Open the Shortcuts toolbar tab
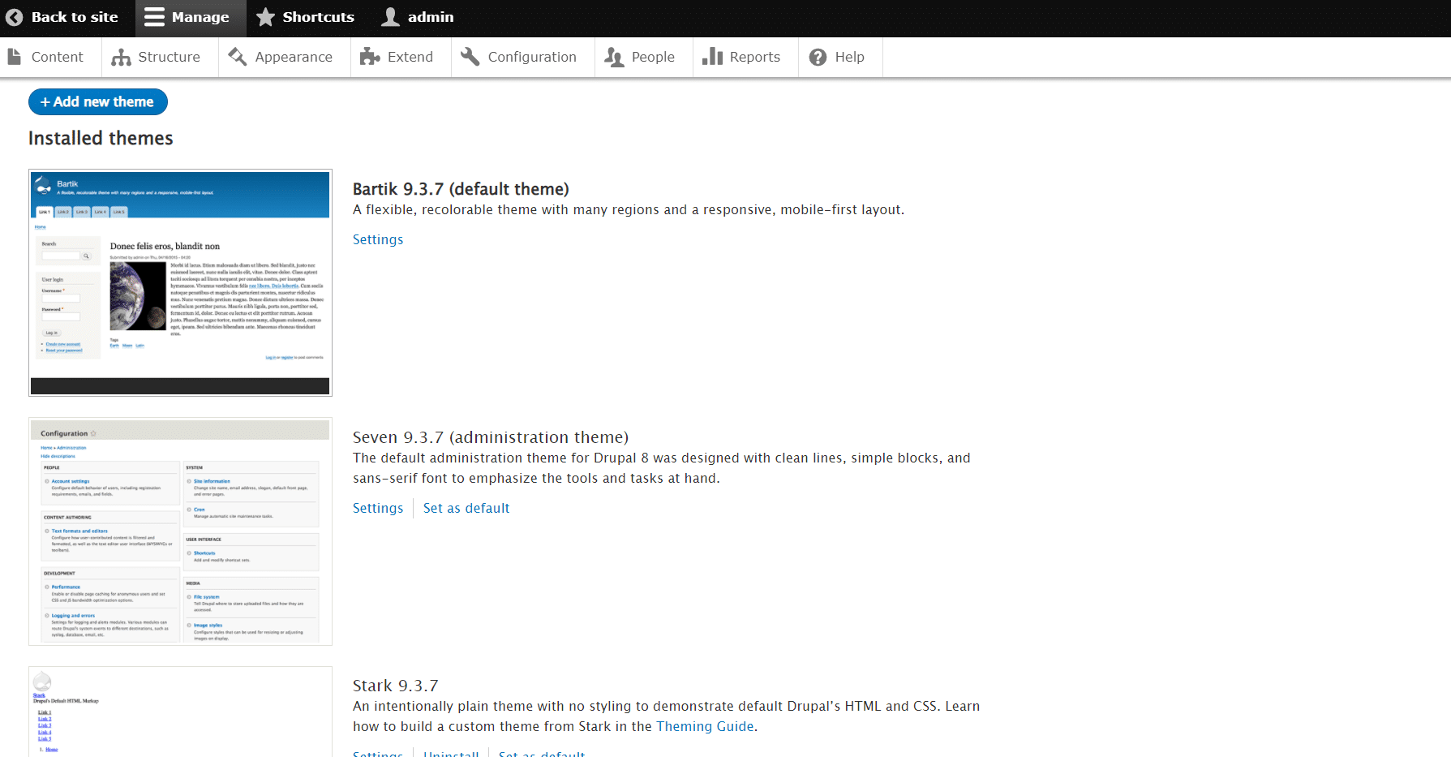This screenshot has width=1451, height=757. 307,17
